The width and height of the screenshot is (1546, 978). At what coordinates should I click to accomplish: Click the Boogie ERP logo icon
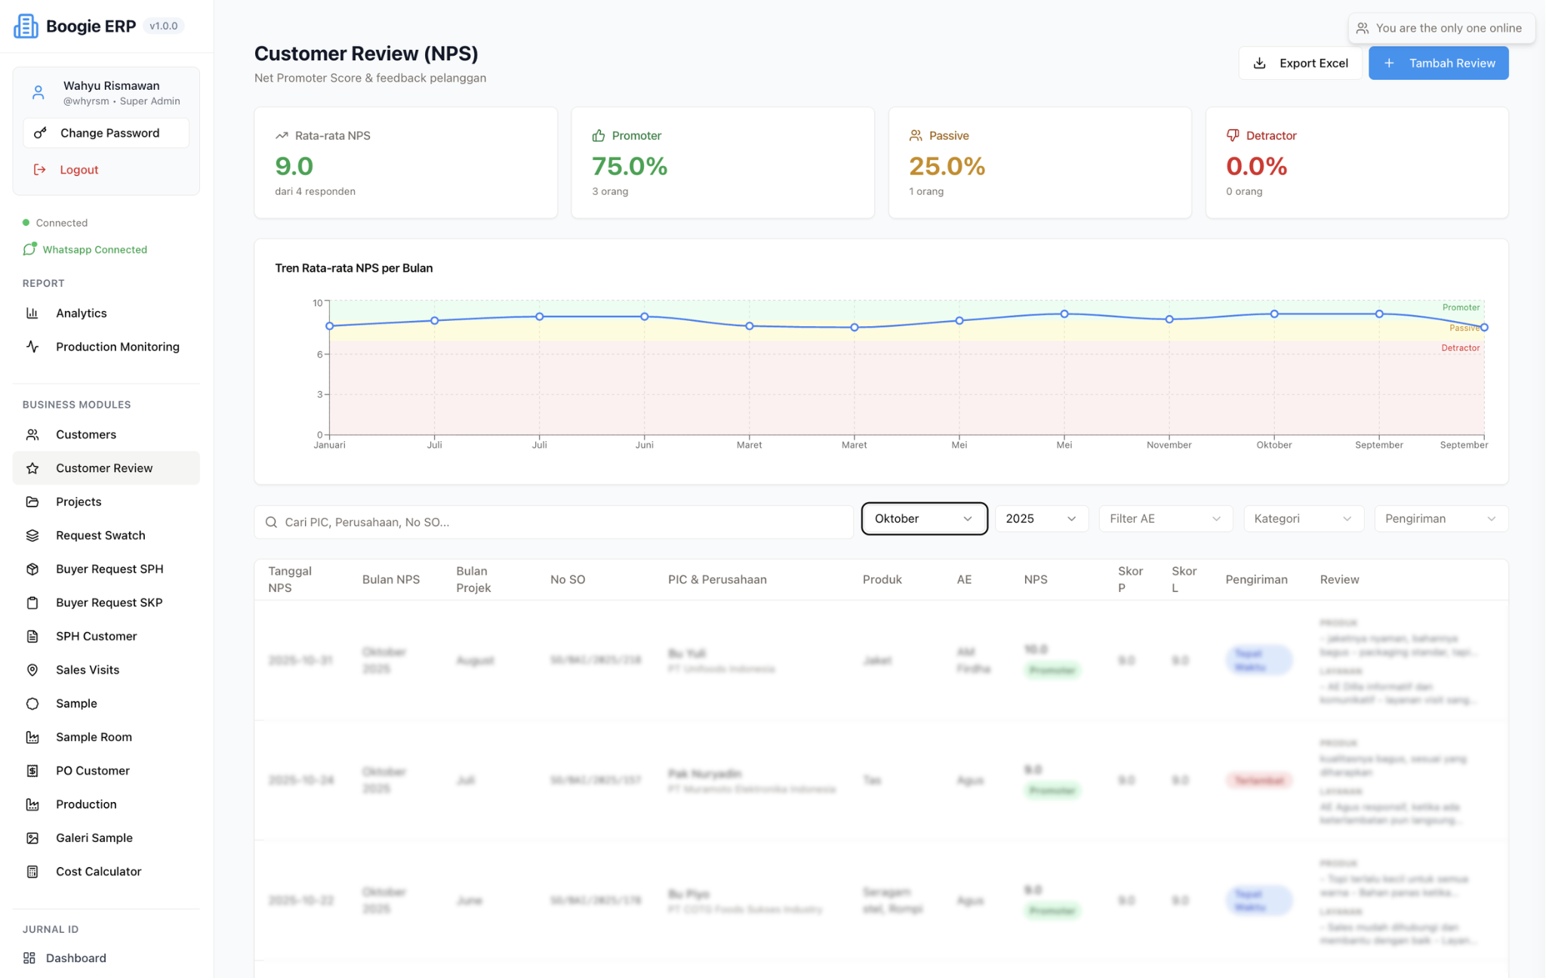tap(26, 26)
